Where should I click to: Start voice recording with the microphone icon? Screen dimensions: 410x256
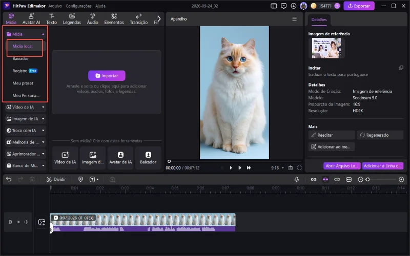[297, 180]
